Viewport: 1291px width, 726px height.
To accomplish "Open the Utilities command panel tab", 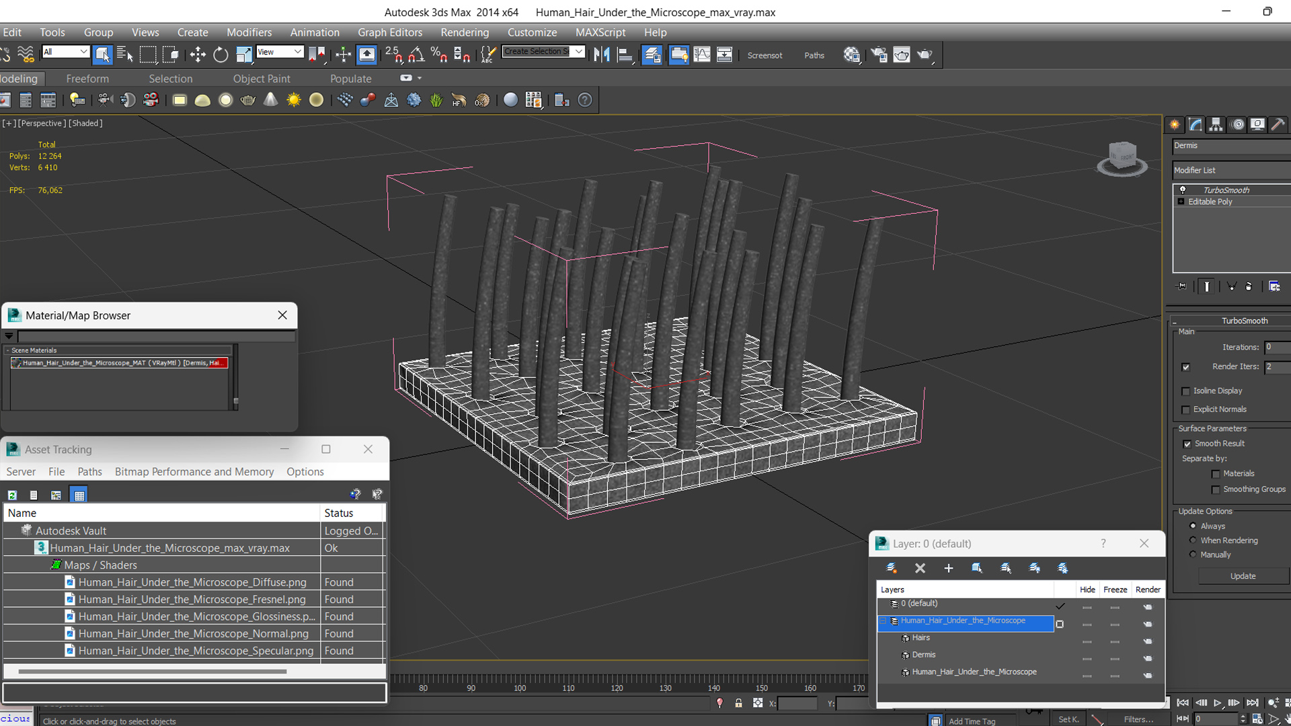I will pos(1278,124).
